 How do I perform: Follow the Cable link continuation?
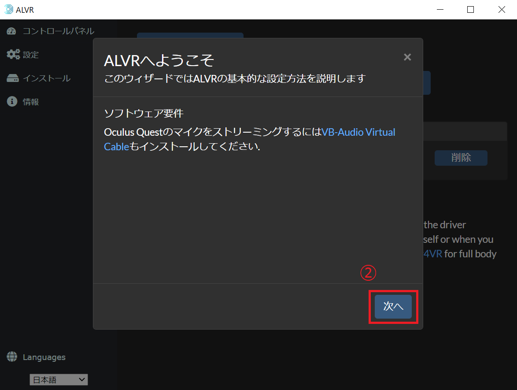coord(116,146)
